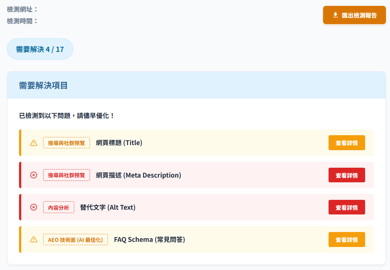The height and width of the screenshot is (270, 390).
Task: Click warning triangle icon beside FAQ Schema
Action: pyautogui.click(x=34, y=239)
